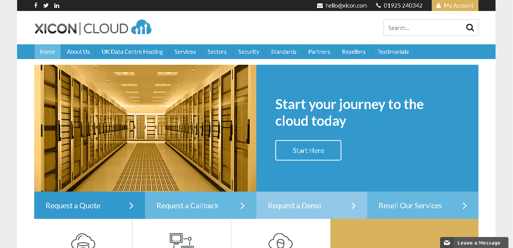The height and width of the screenshot is (248, 513).
Task: Select the Resell Our Services tile
Action: [x=423, y=205]
